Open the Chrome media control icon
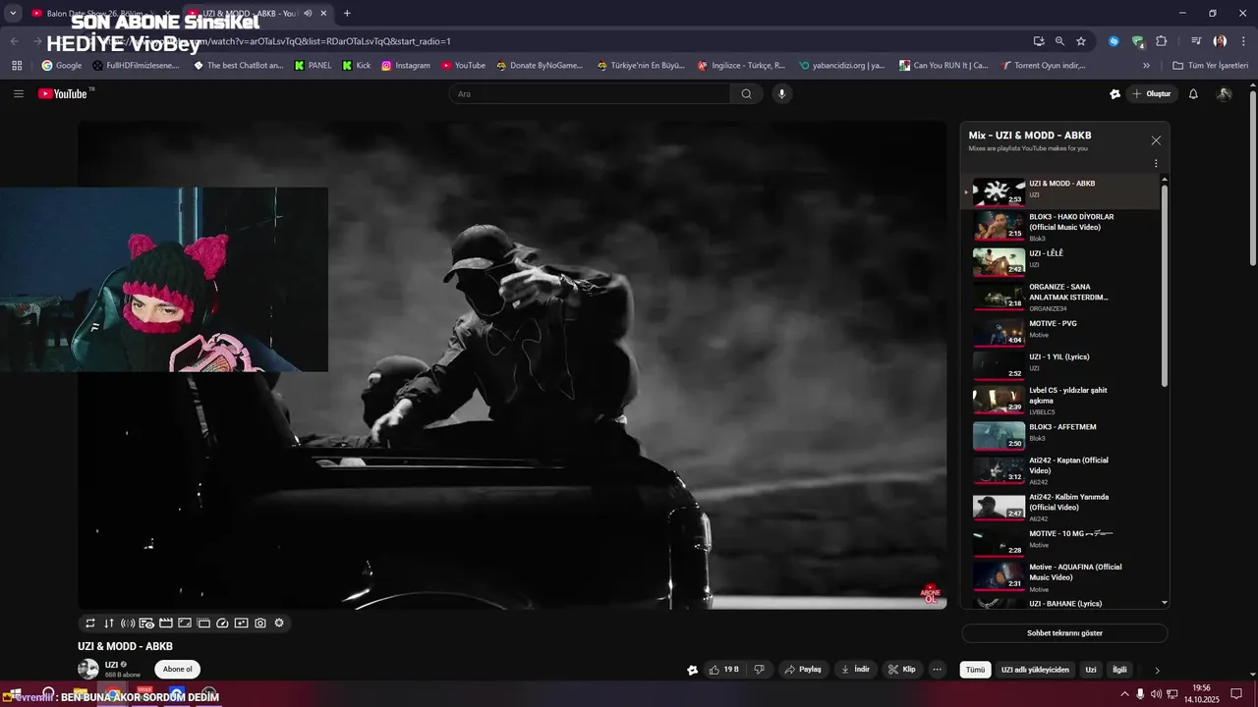Image resolution: width=1258 pixels, height=707 pixels. (1196, 41)
